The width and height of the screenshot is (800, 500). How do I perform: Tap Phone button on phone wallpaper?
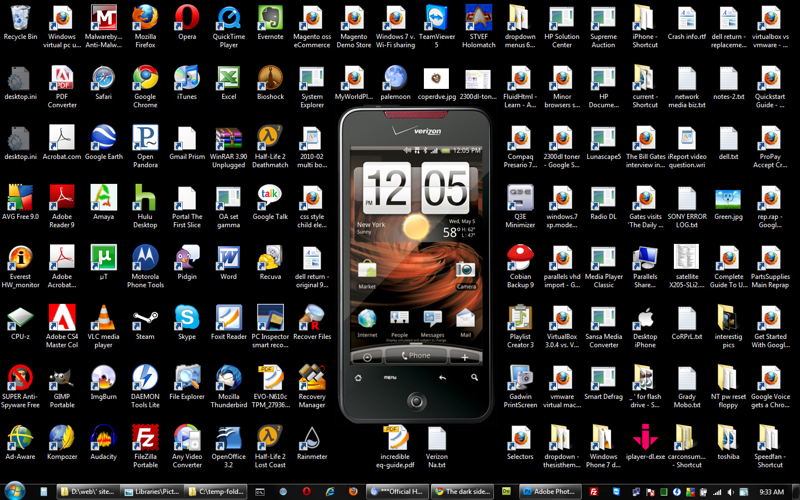tap(416, 356)
